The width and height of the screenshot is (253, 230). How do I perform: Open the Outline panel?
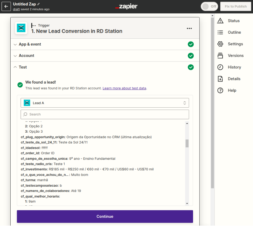point(231,32)
